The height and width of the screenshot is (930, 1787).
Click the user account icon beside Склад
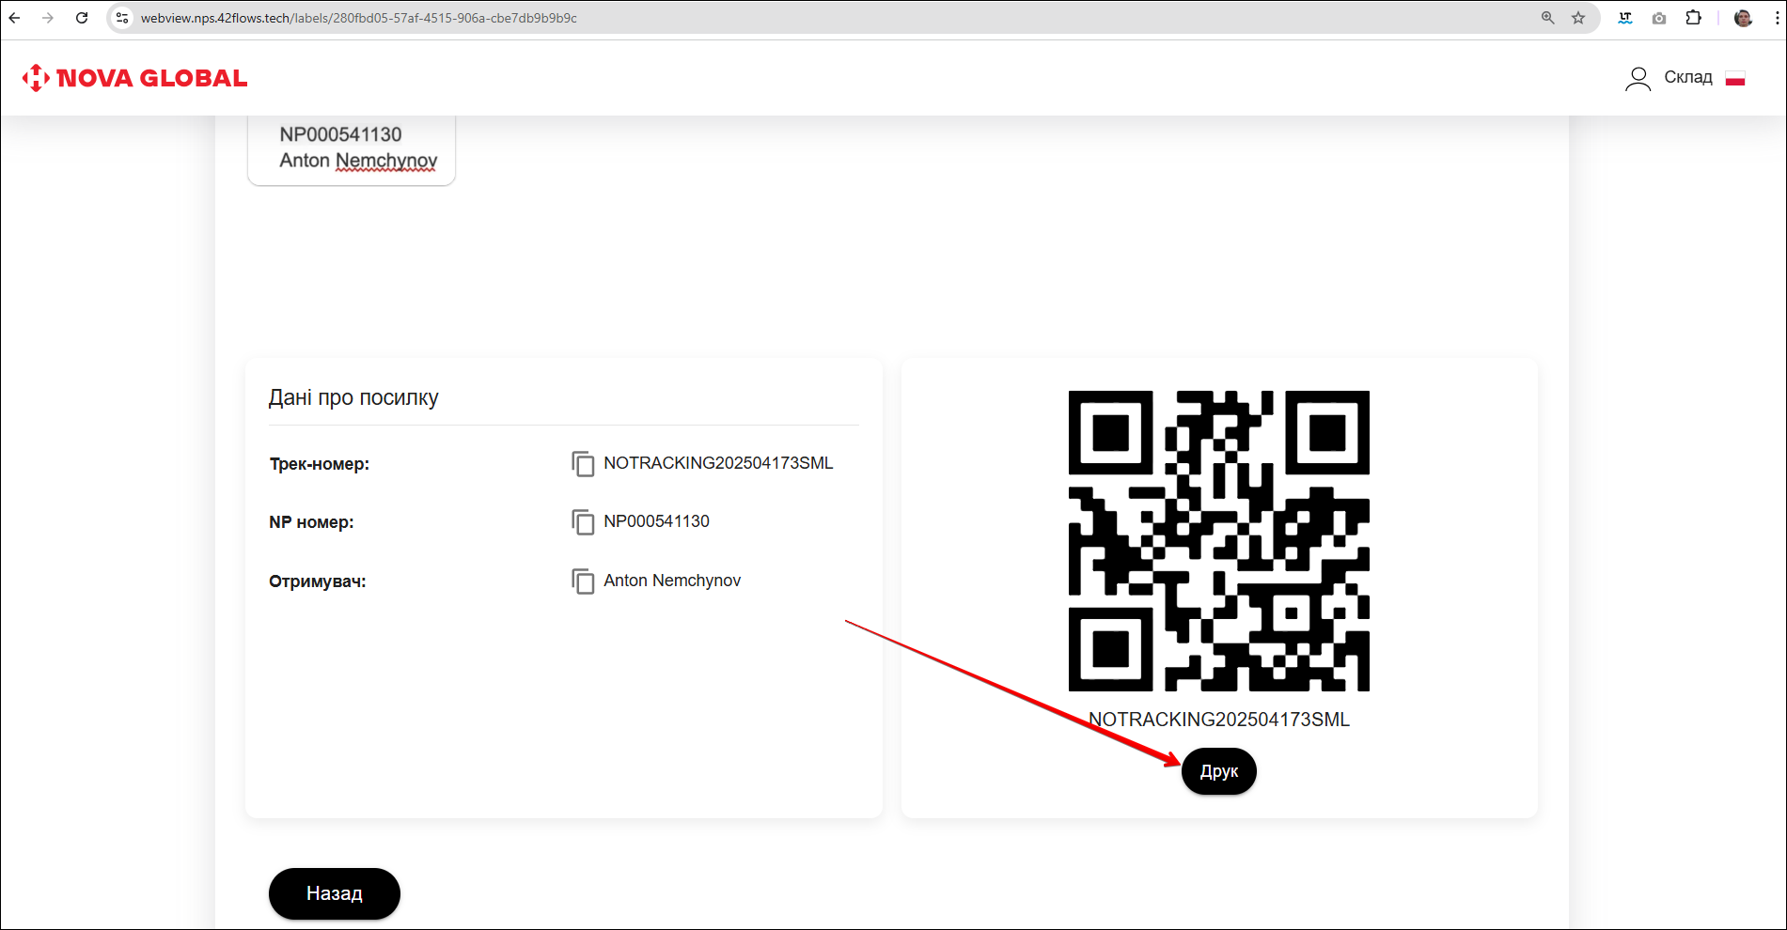[1638, 79]
